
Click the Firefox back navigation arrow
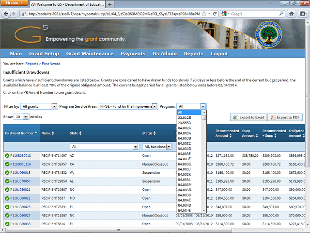click(9, 14)
